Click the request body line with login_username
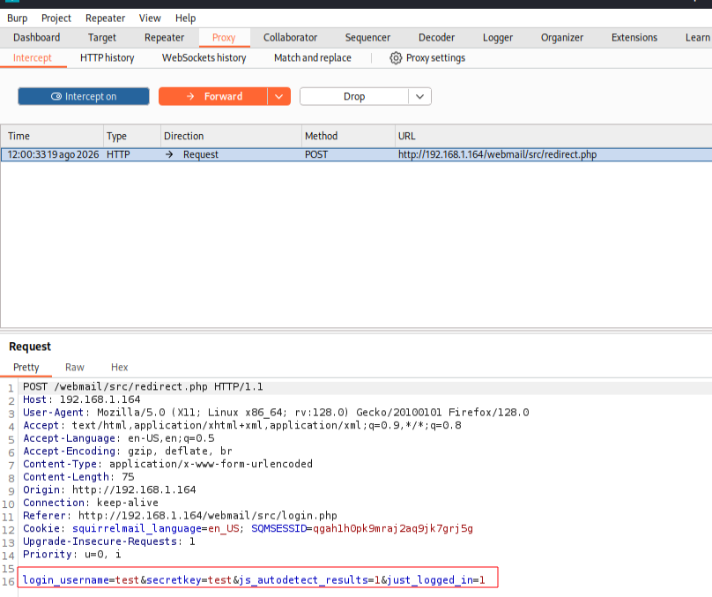Image resolution: width=712 pixels, height=597 pixels. (x=254, y=579)
